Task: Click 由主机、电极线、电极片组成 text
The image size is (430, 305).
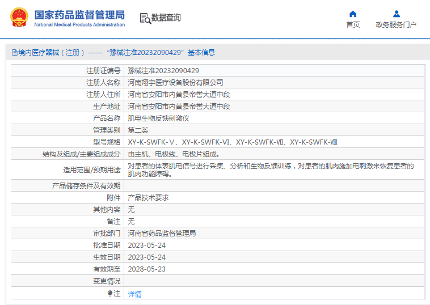Action: coord(174,154)
